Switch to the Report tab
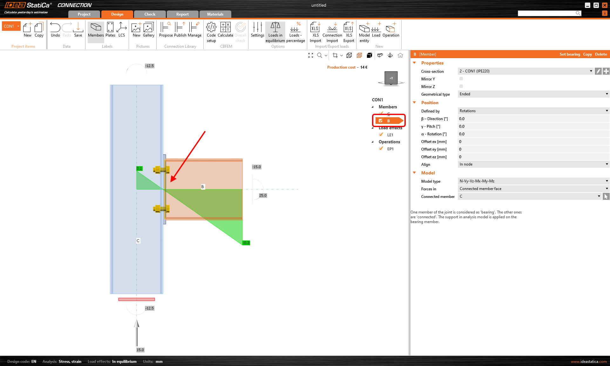The width and height of the screenshot is (610, 366). [x=182, y=14]
